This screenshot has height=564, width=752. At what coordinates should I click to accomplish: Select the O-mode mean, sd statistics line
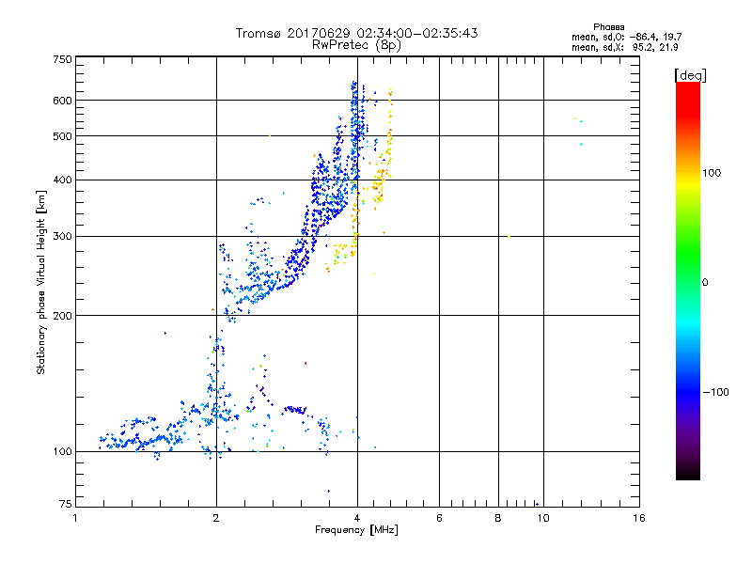[624, 37]
